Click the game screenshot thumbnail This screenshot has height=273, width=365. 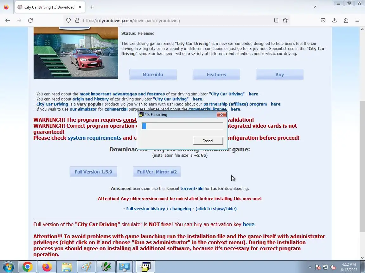click(76, 53)
